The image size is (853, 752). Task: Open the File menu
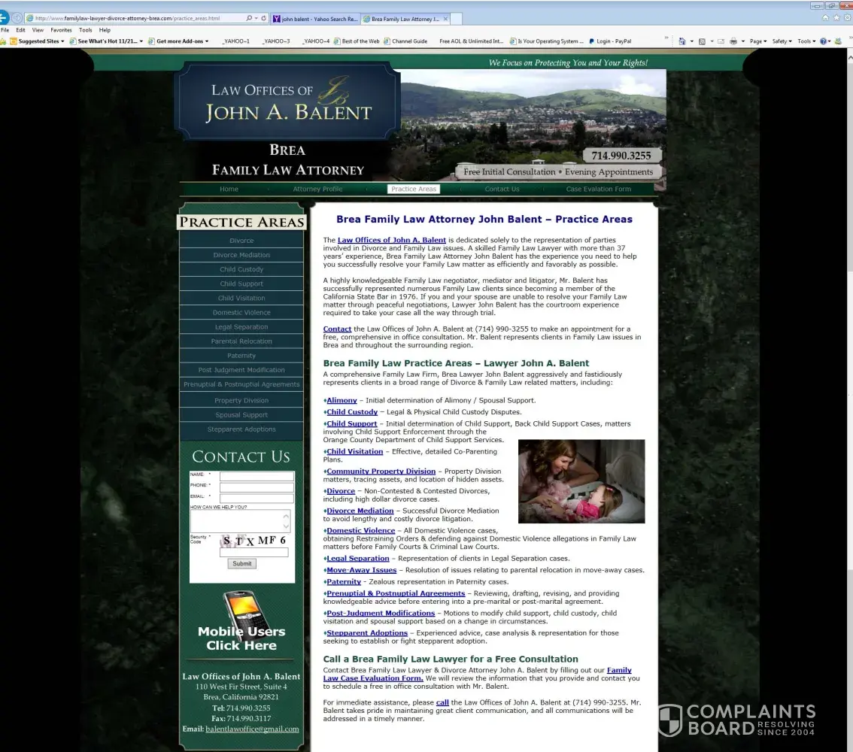pos(5,30)
